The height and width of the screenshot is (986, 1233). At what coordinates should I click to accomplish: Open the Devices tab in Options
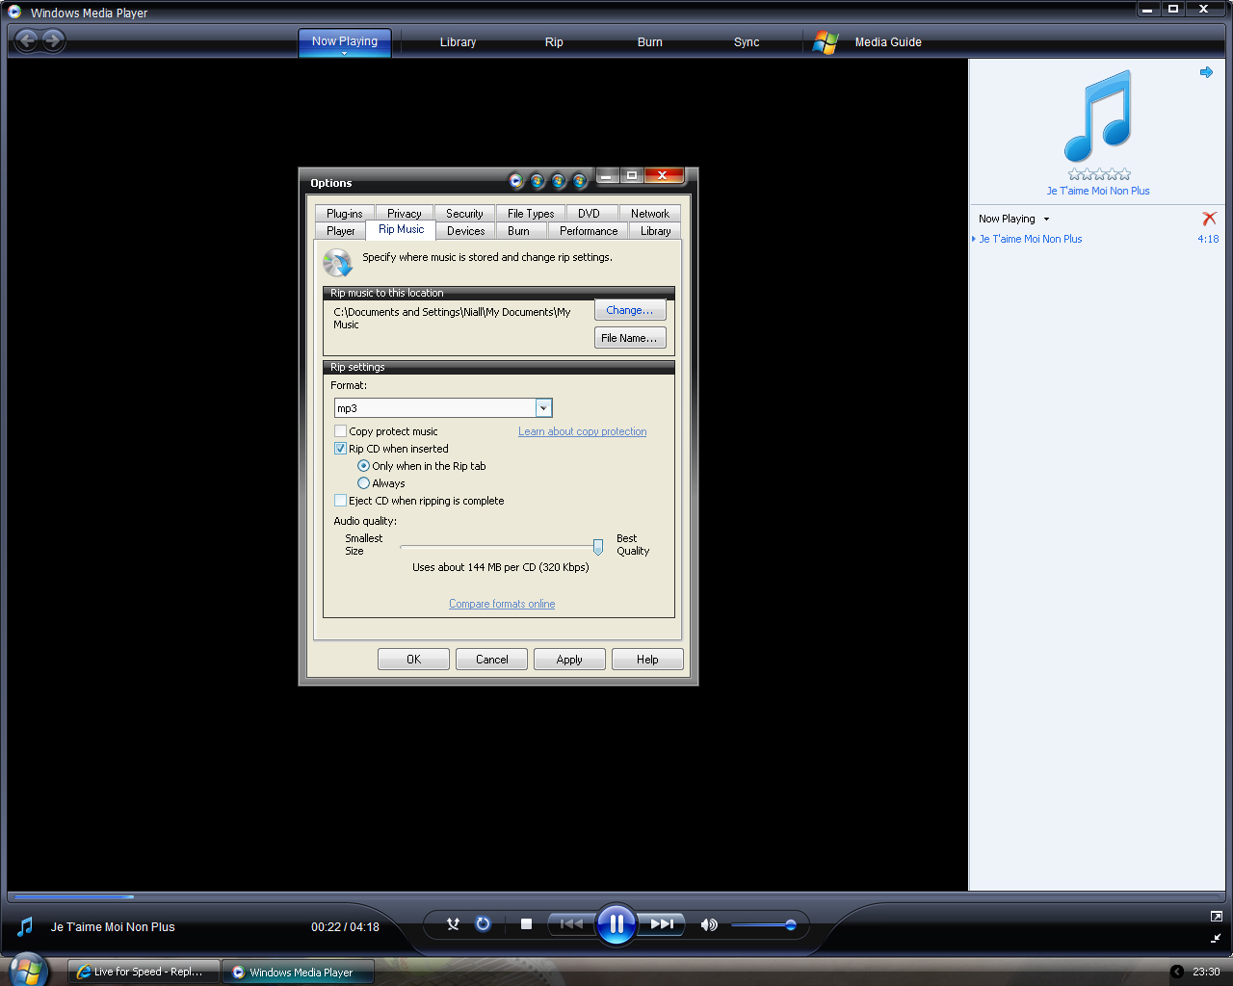[466, 231]
